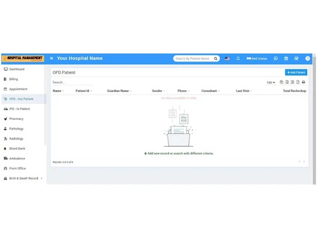Click the CSV export icon
The height and width of the screenshot is (238, 318).
click(293, 82)
